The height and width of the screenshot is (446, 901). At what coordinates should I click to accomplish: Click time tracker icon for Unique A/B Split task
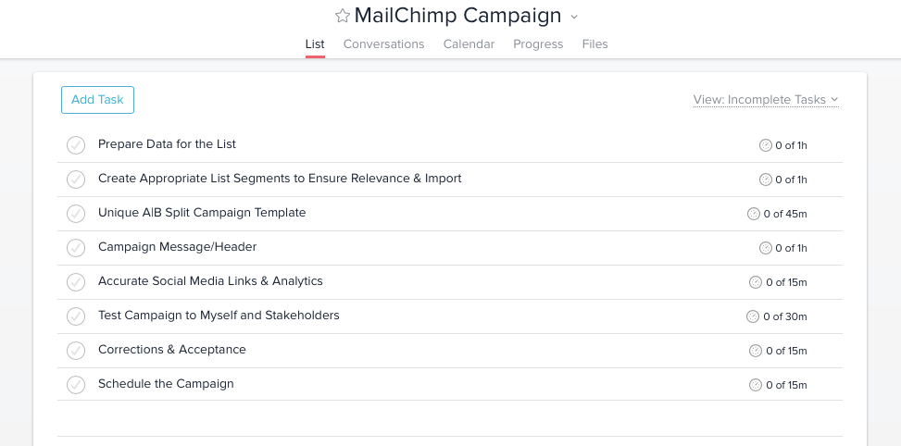pyautogui.click(x=754, y=214)
